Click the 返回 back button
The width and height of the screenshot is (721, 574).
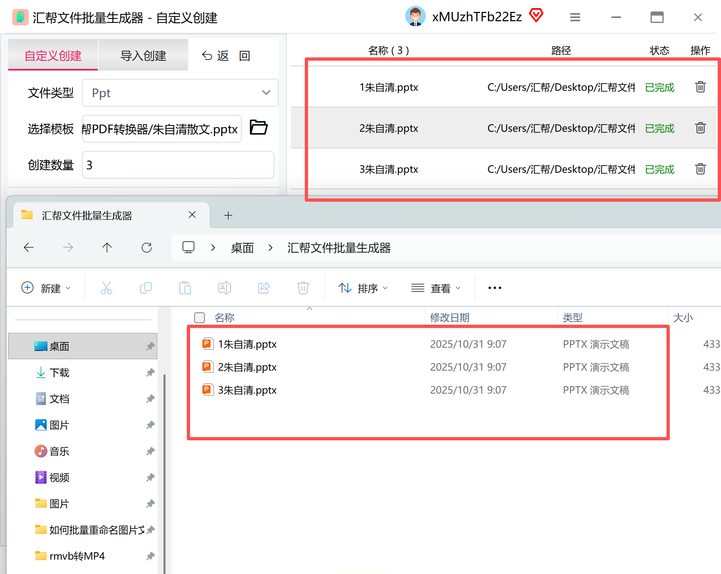pos(226,55)
